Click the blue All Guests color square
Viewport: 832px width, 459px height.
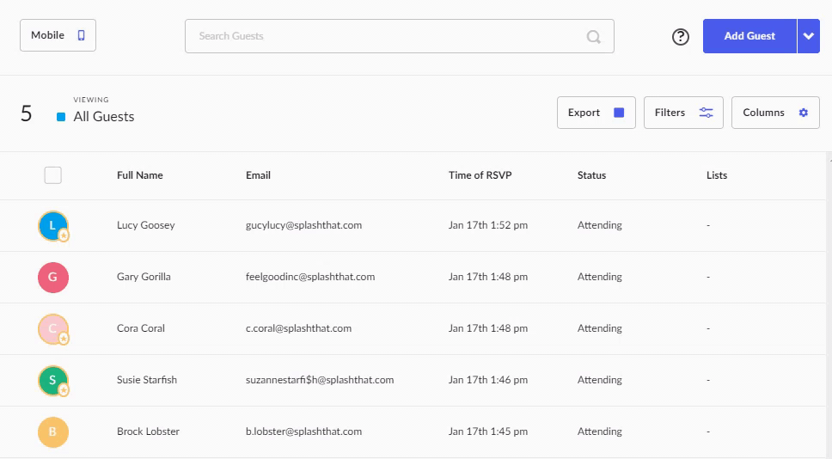click(x=61, y=117)
